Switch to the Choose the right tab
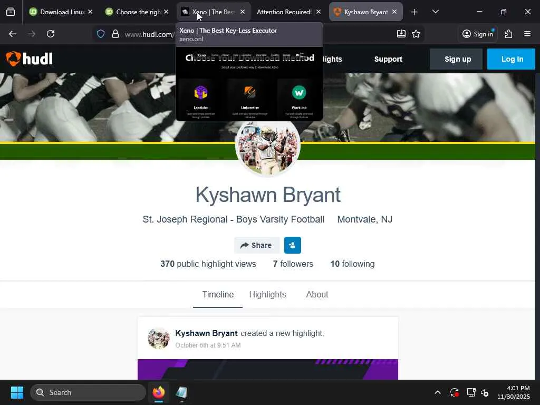 137,12
